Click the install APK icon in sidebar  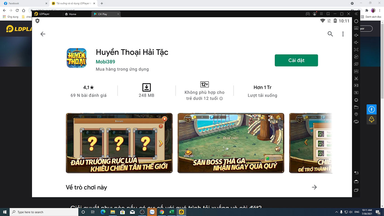point(356,71)
